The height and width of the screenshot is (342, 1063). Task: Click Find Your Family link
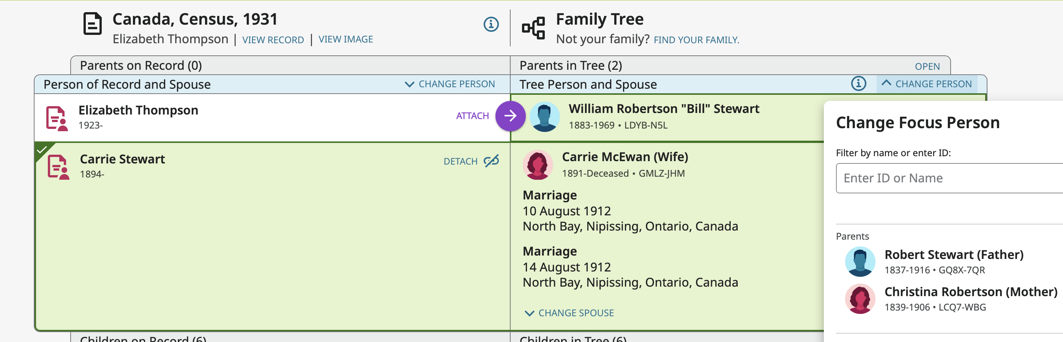coord(696,40)
